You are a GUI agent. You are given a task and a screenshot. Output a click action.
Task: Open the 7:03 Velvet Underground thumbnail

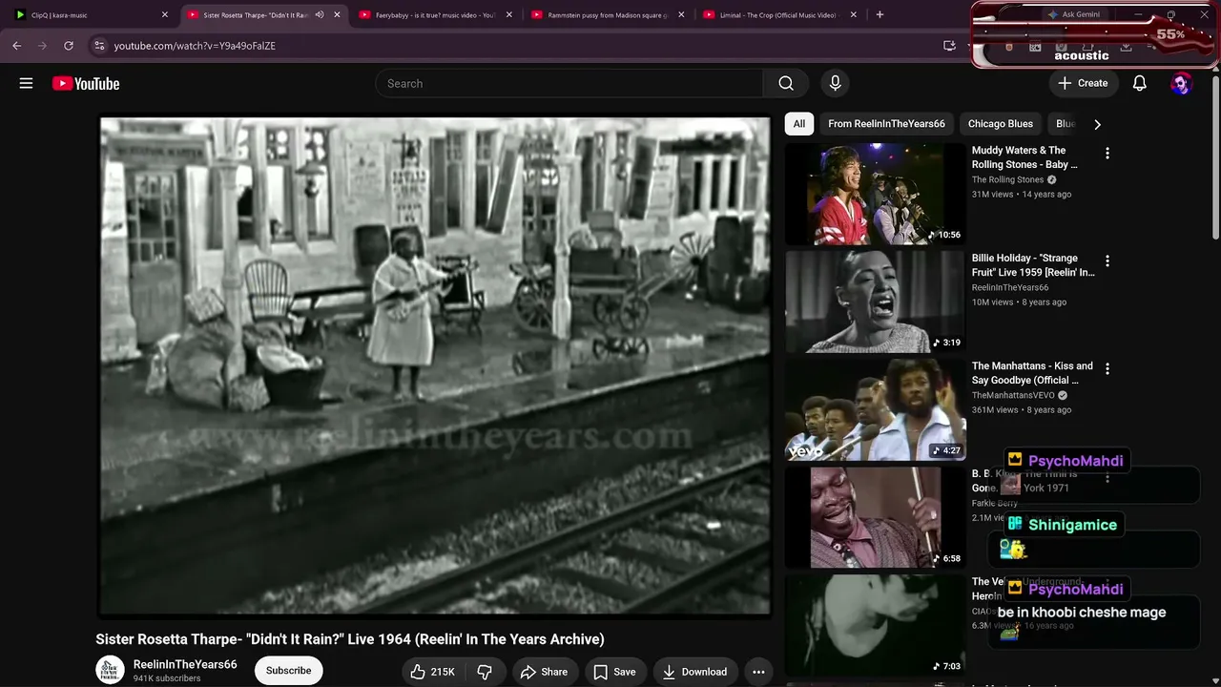[875, 625]
